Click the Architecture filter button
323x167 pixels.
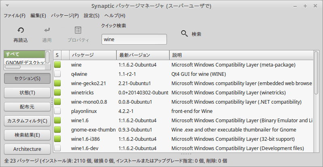pyautogui.click(x=27, y=149)
